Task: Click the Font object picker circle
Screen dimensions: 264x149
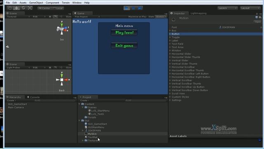Action: 261,27
